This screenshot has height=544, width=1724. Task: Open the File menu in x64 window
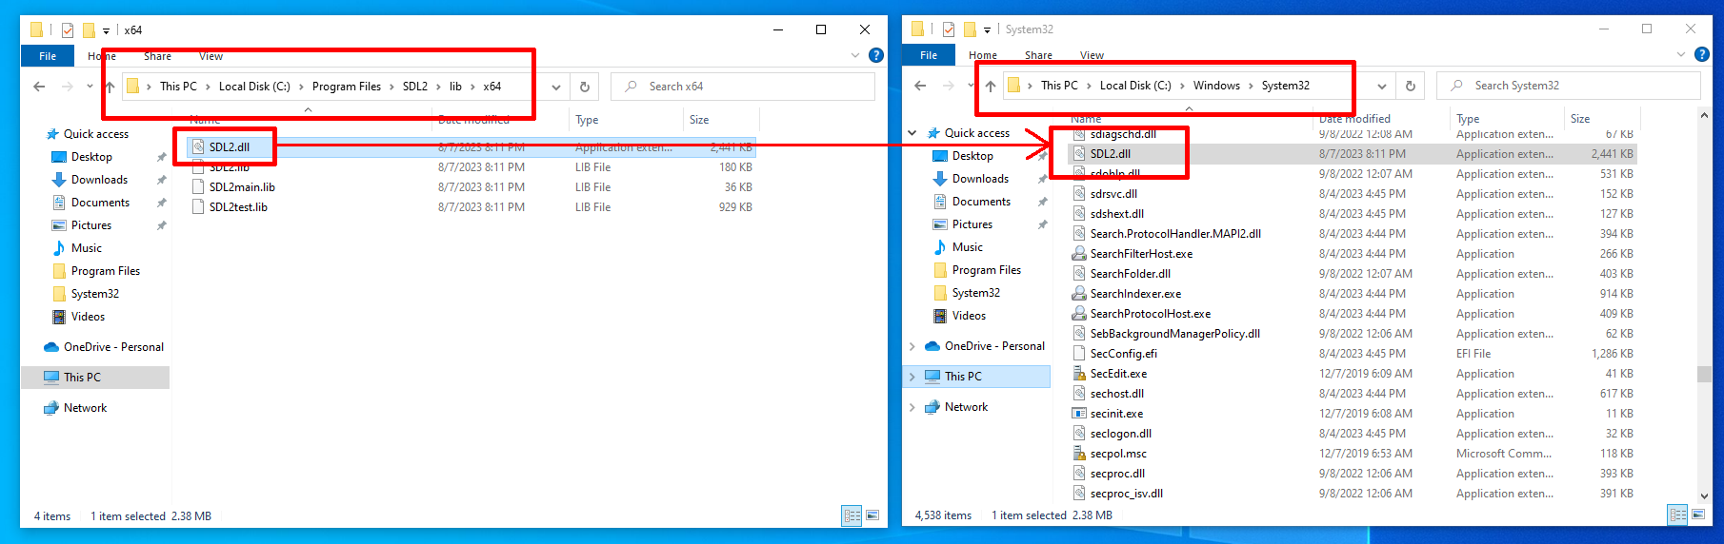(48, 56)
